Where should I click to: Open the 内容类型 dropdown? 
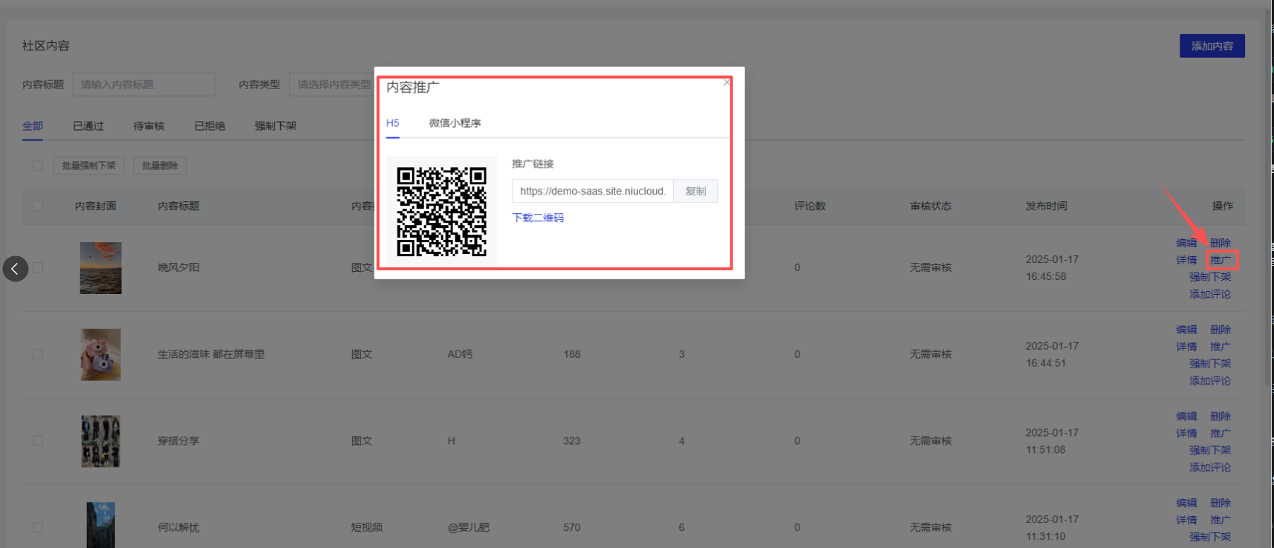click(333, 85)
